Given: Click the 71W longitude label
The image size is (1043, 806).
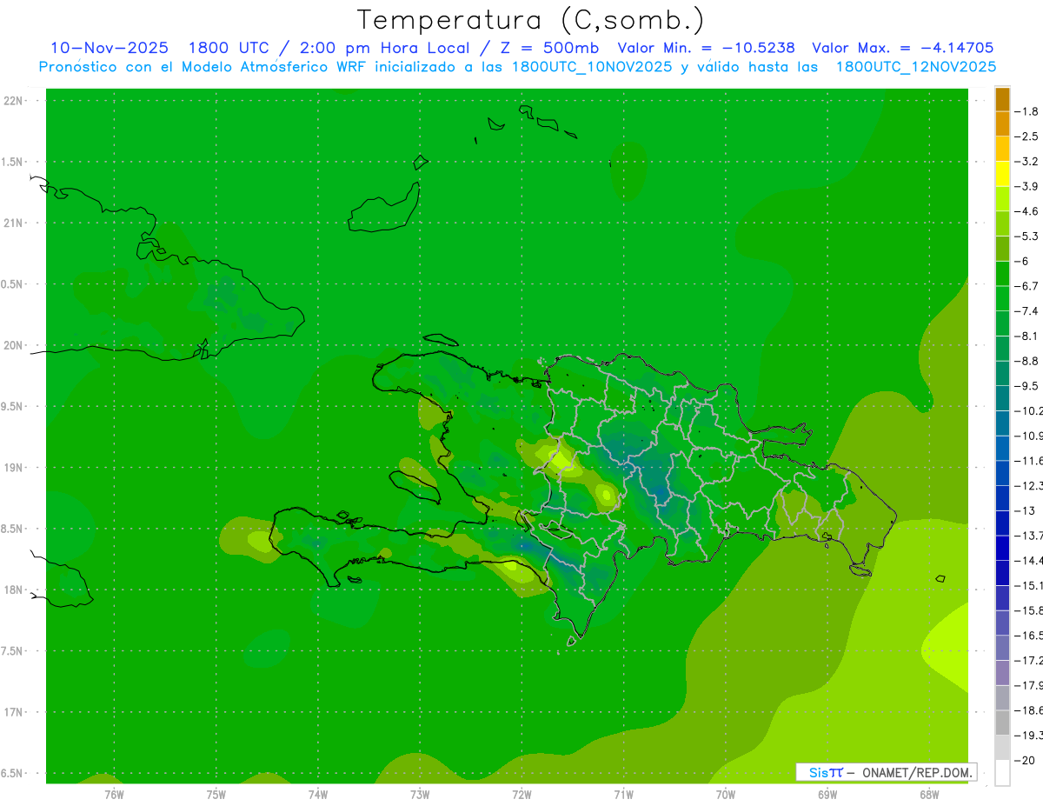Looking at the screenshot, I should pos(623,794).
